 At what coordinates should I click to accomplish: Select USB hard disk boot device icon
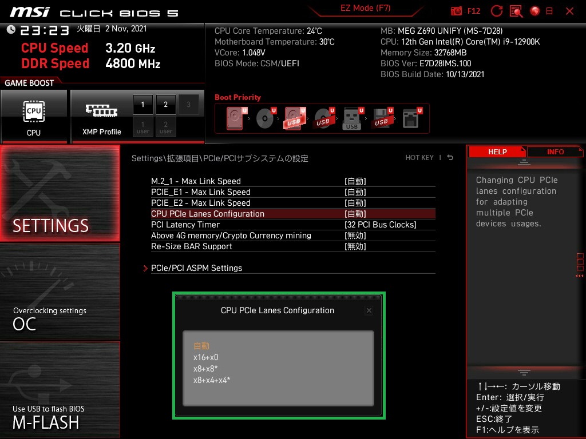point(295,118)
